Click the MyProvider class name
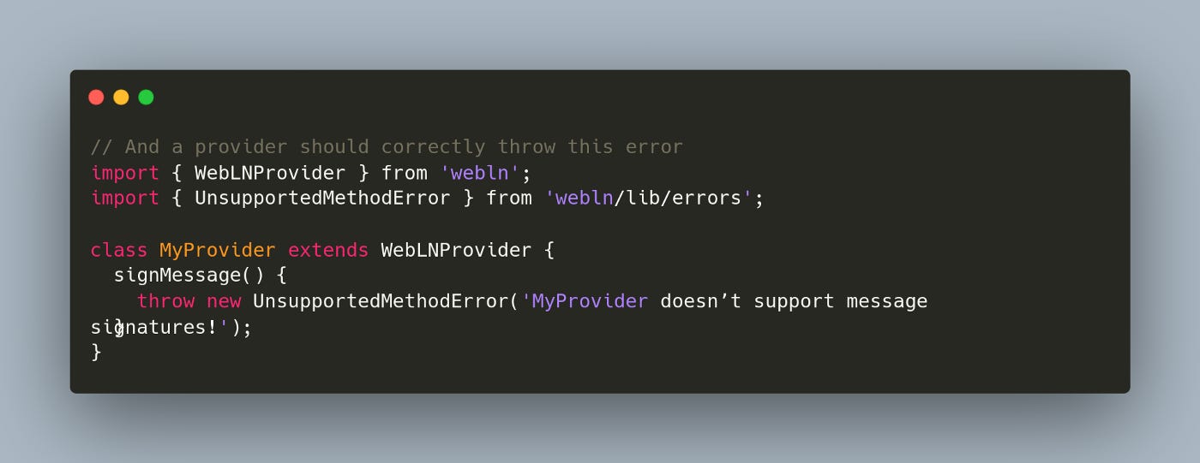1200x463 pixels. coord(218,251)
